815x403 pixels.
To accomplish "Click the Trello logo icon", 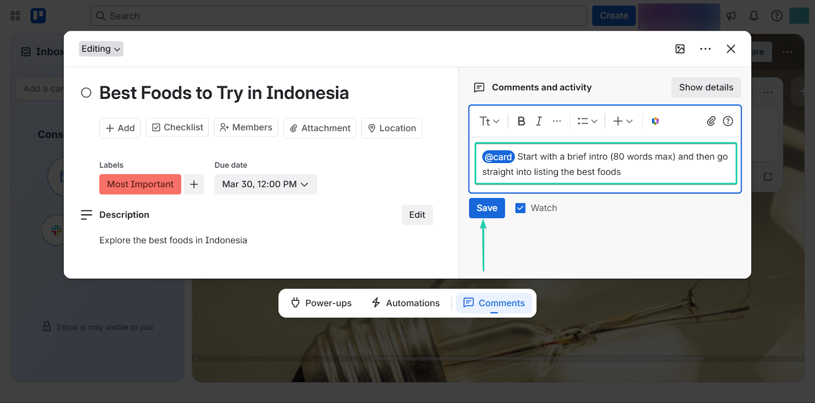I will pyautogui.click(x=38, y=16).
